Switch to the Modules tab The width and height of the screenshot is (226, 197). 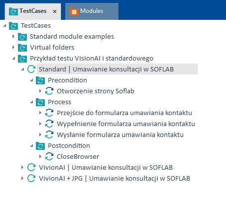[92, 11]
